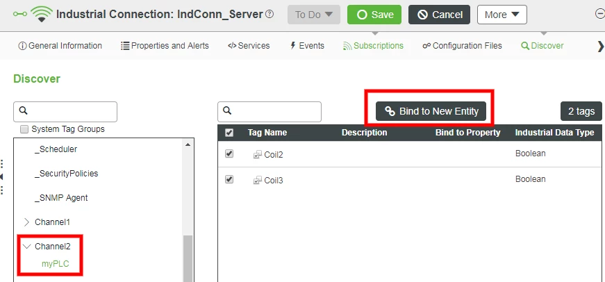Click the tag name search field

coord(270,112)
